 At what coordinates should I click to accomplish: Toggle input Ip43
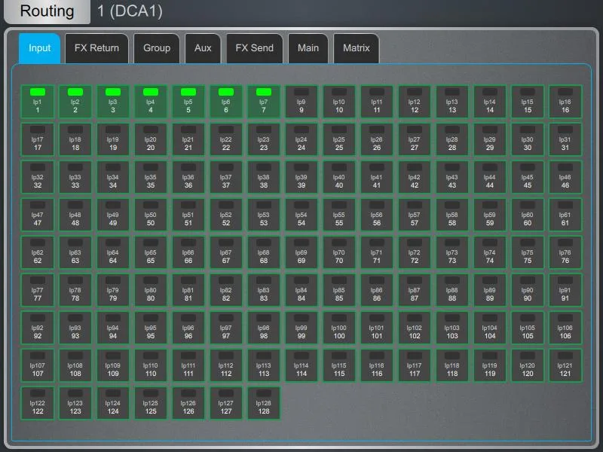(451, 177)
